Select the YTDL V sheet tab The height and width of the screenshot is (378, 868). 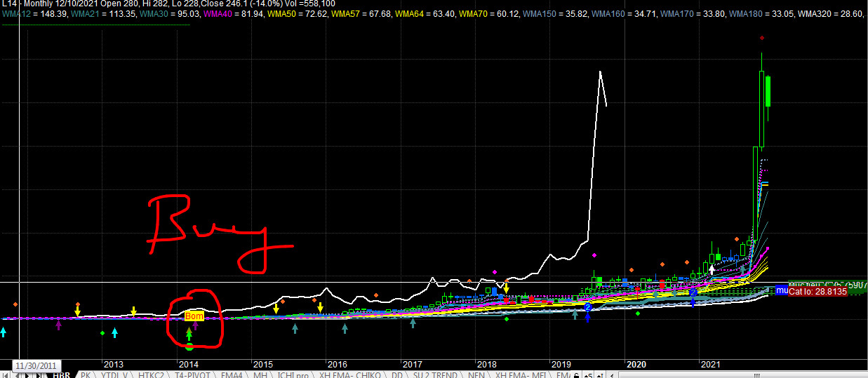click(x=113, y=374)
